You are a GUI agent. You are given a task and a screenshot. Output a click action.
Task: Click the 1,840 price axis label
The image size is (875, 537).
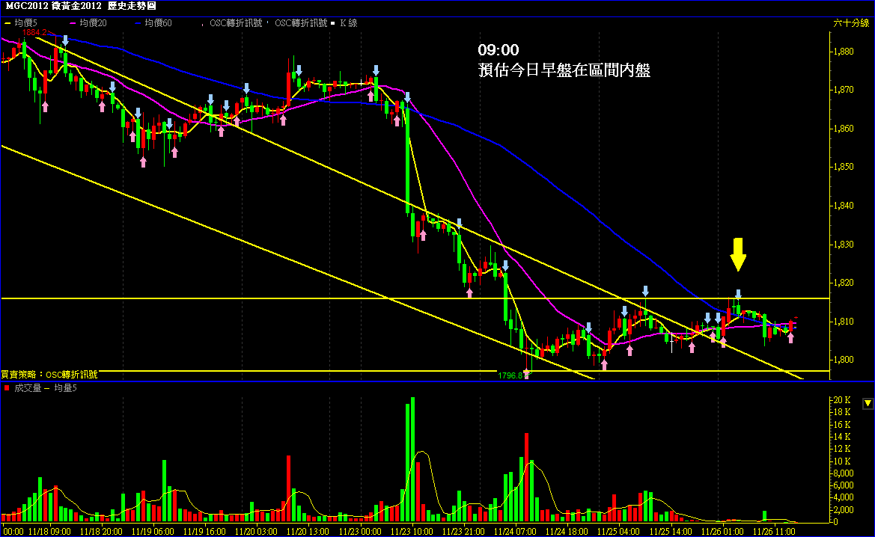(x=843, y=206)
